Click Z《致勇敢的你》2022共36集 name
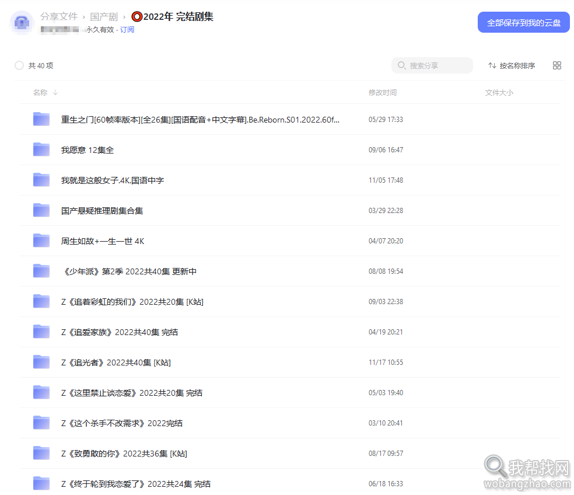This screenshot has width=574, height=495. click(124, 454)
